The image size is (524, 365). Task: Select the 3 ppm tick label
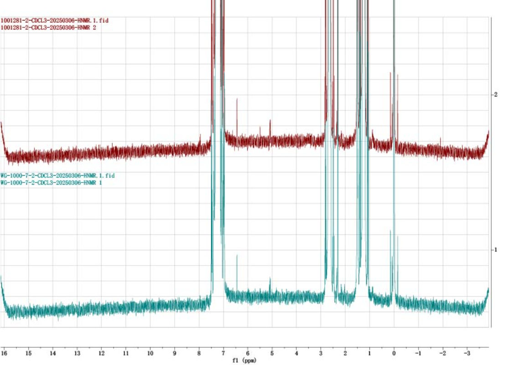point(321,353)
